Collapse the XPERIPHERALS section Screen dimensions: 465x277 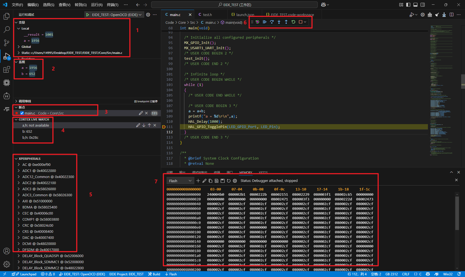pyautogui.click(x=16, y=159)
